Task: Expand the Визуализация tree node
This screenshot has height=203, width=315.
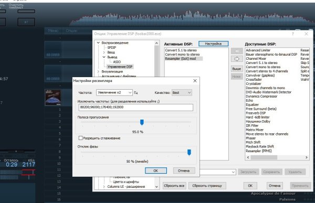Action: click(x=98, y=71)
